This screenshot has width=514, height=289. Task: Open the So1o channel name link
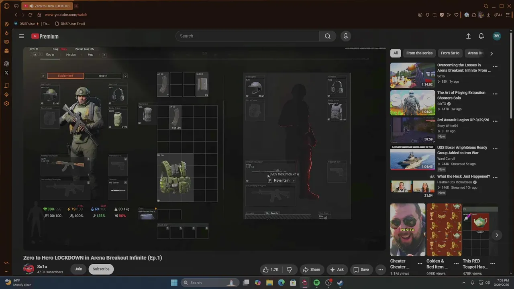click(x=42, y=267)
